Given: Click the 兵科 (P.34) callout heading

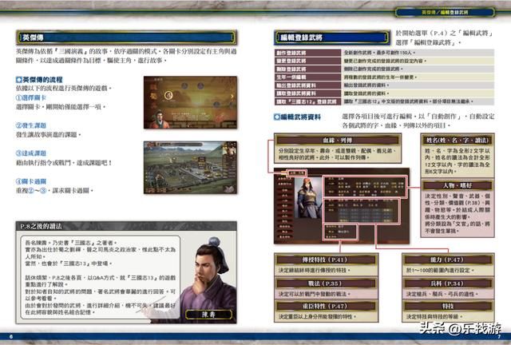Looking at the screenshot, I should click(x=448, y=283).
